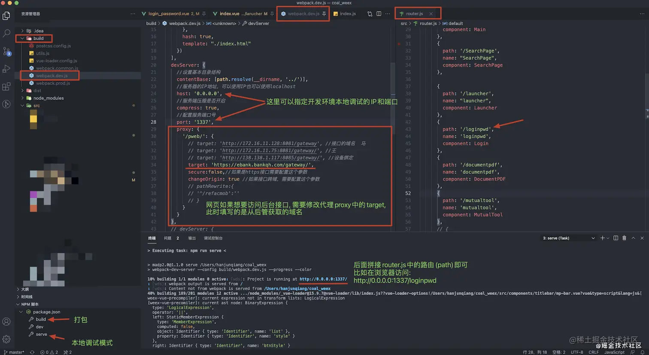The image size is (649, 355).
Task: Open the Extensions view
Action: pyautogui.click(x=6, y=86)
